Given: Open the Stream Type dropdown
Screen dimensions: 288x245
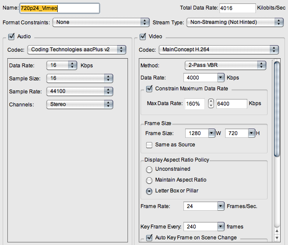Looking at the screenshot, I should (x=235, y=22).
